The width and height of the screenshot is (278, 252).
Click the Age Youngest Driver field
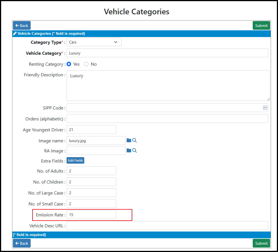(x=91, y=130)
